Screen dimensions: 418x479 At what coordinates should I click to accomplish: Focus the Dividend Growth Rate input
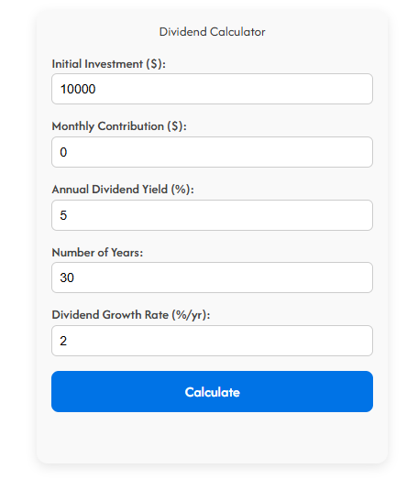click(x=212, y=341)
